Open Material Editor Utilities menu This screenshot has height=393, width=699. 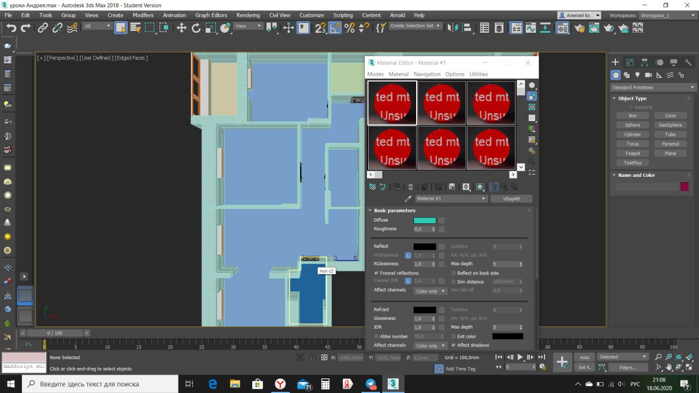point(479,74)
